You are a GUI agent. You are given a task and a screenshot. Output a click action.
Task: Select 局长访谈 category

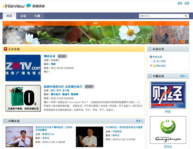[161, 66]
